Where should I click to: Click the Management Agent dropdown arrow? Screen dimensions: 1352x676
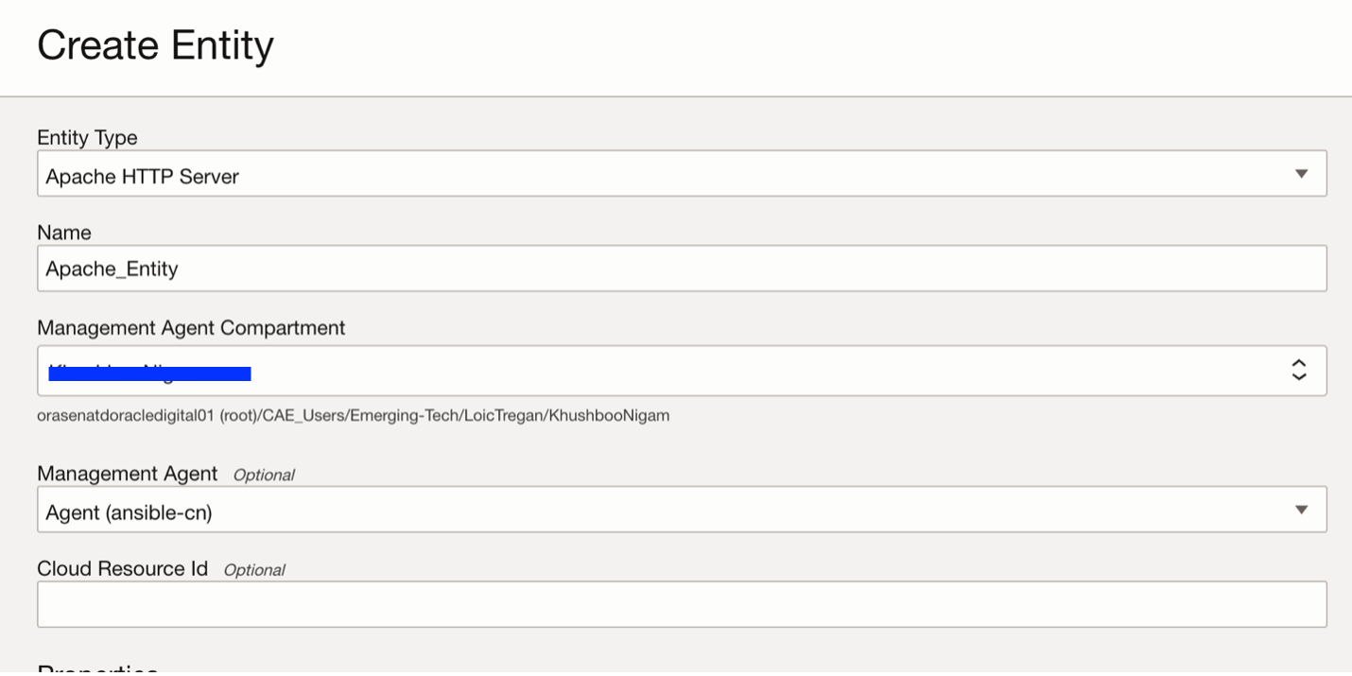tap(1301, 511)
